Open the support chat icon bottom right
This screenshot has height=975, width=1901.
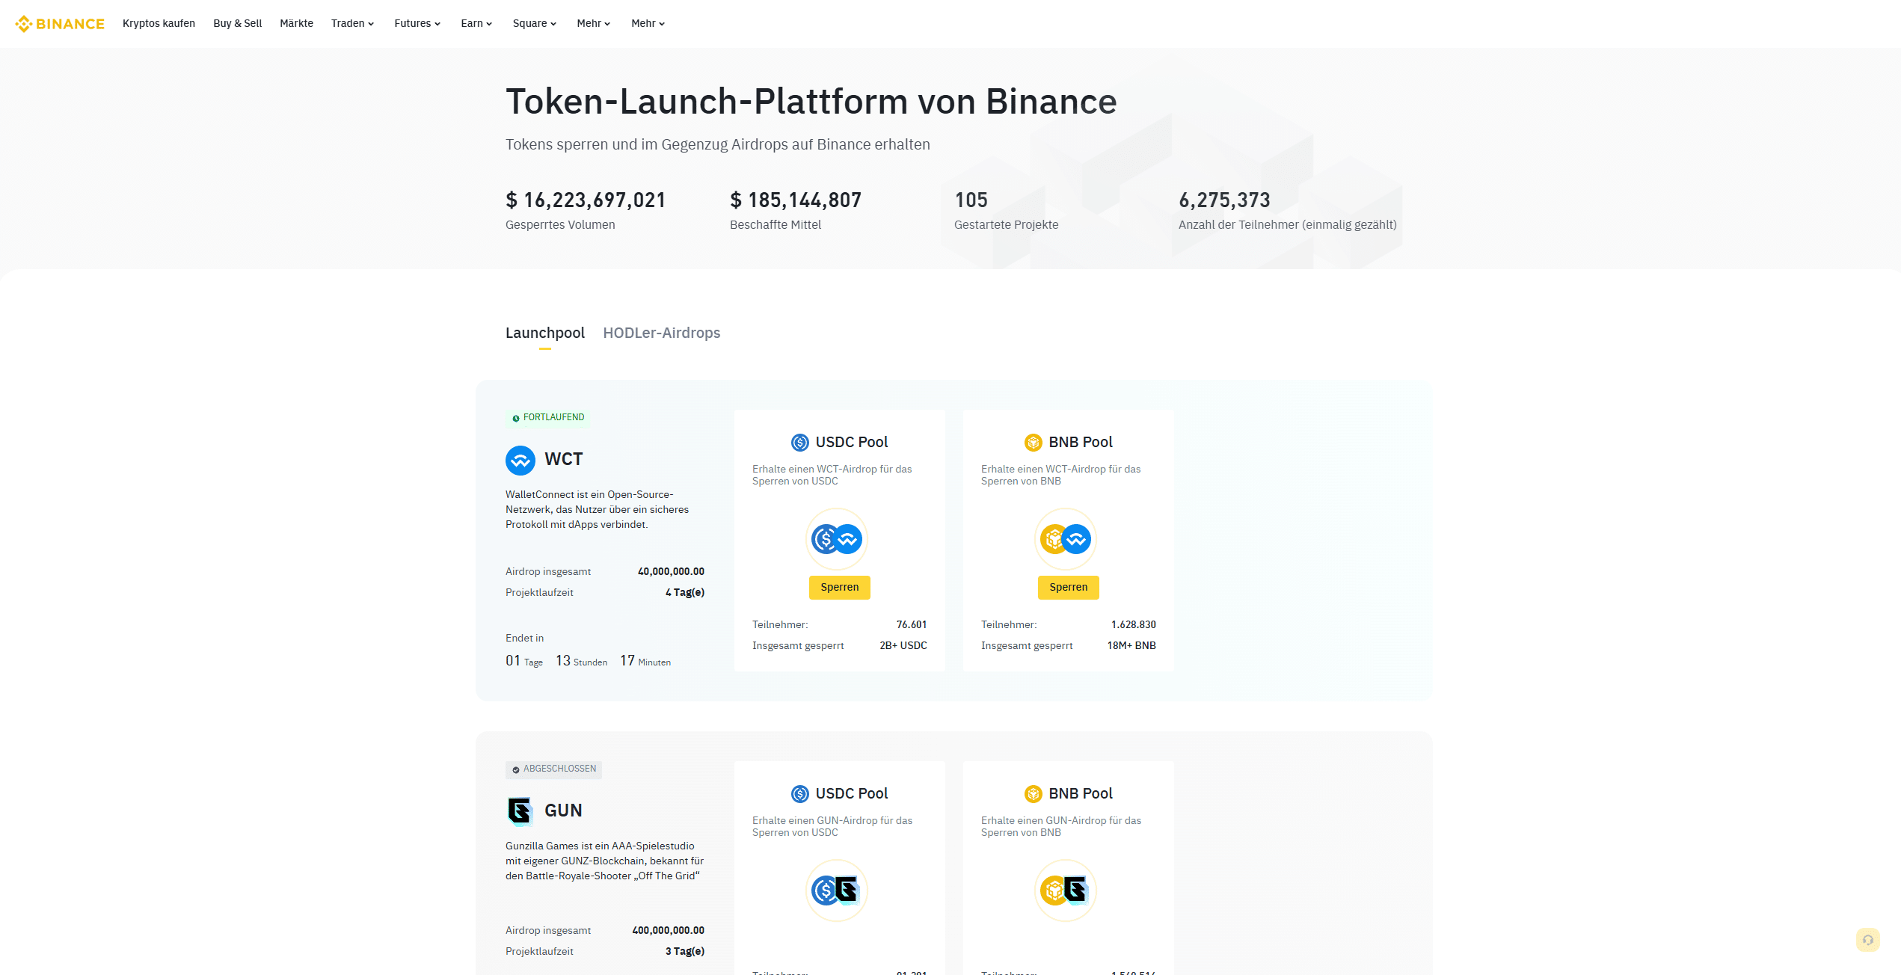tap(1867, 940)
